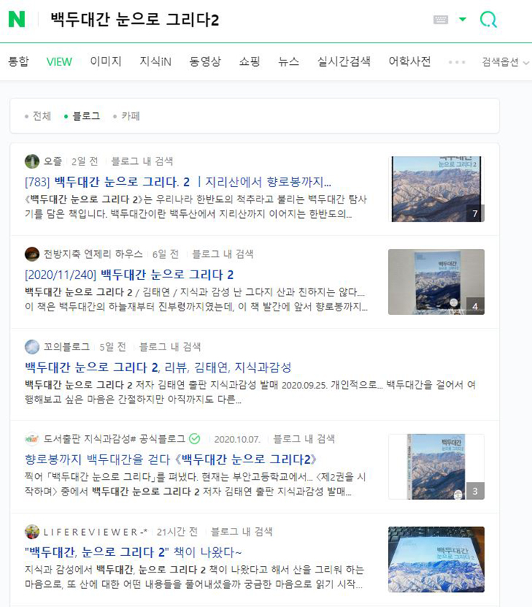Switch to the 이미지 tab
Viewport: 532px width, 607px height.
click(106, 62)
